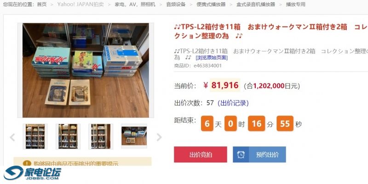368x184 pixels.
Task: Go to 首页 in the breadcrumb
Action: [42, 4]
